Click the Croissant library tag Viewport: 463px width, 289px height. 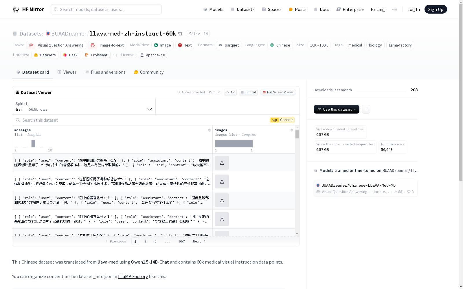tap(96, 55)
